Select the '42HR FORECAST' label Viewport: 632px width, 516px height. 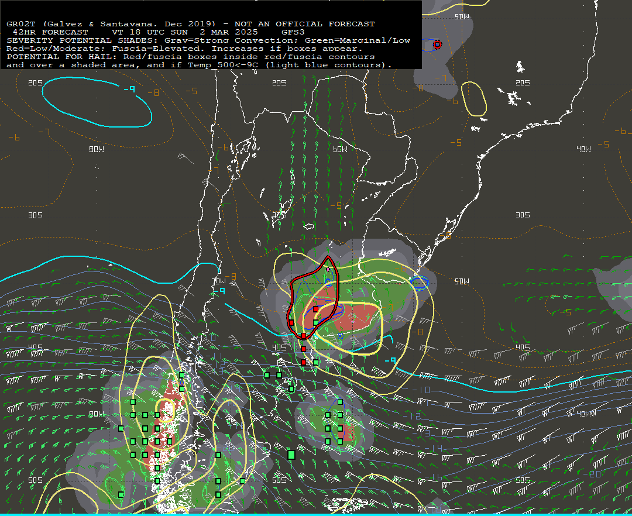coord(50,32)
